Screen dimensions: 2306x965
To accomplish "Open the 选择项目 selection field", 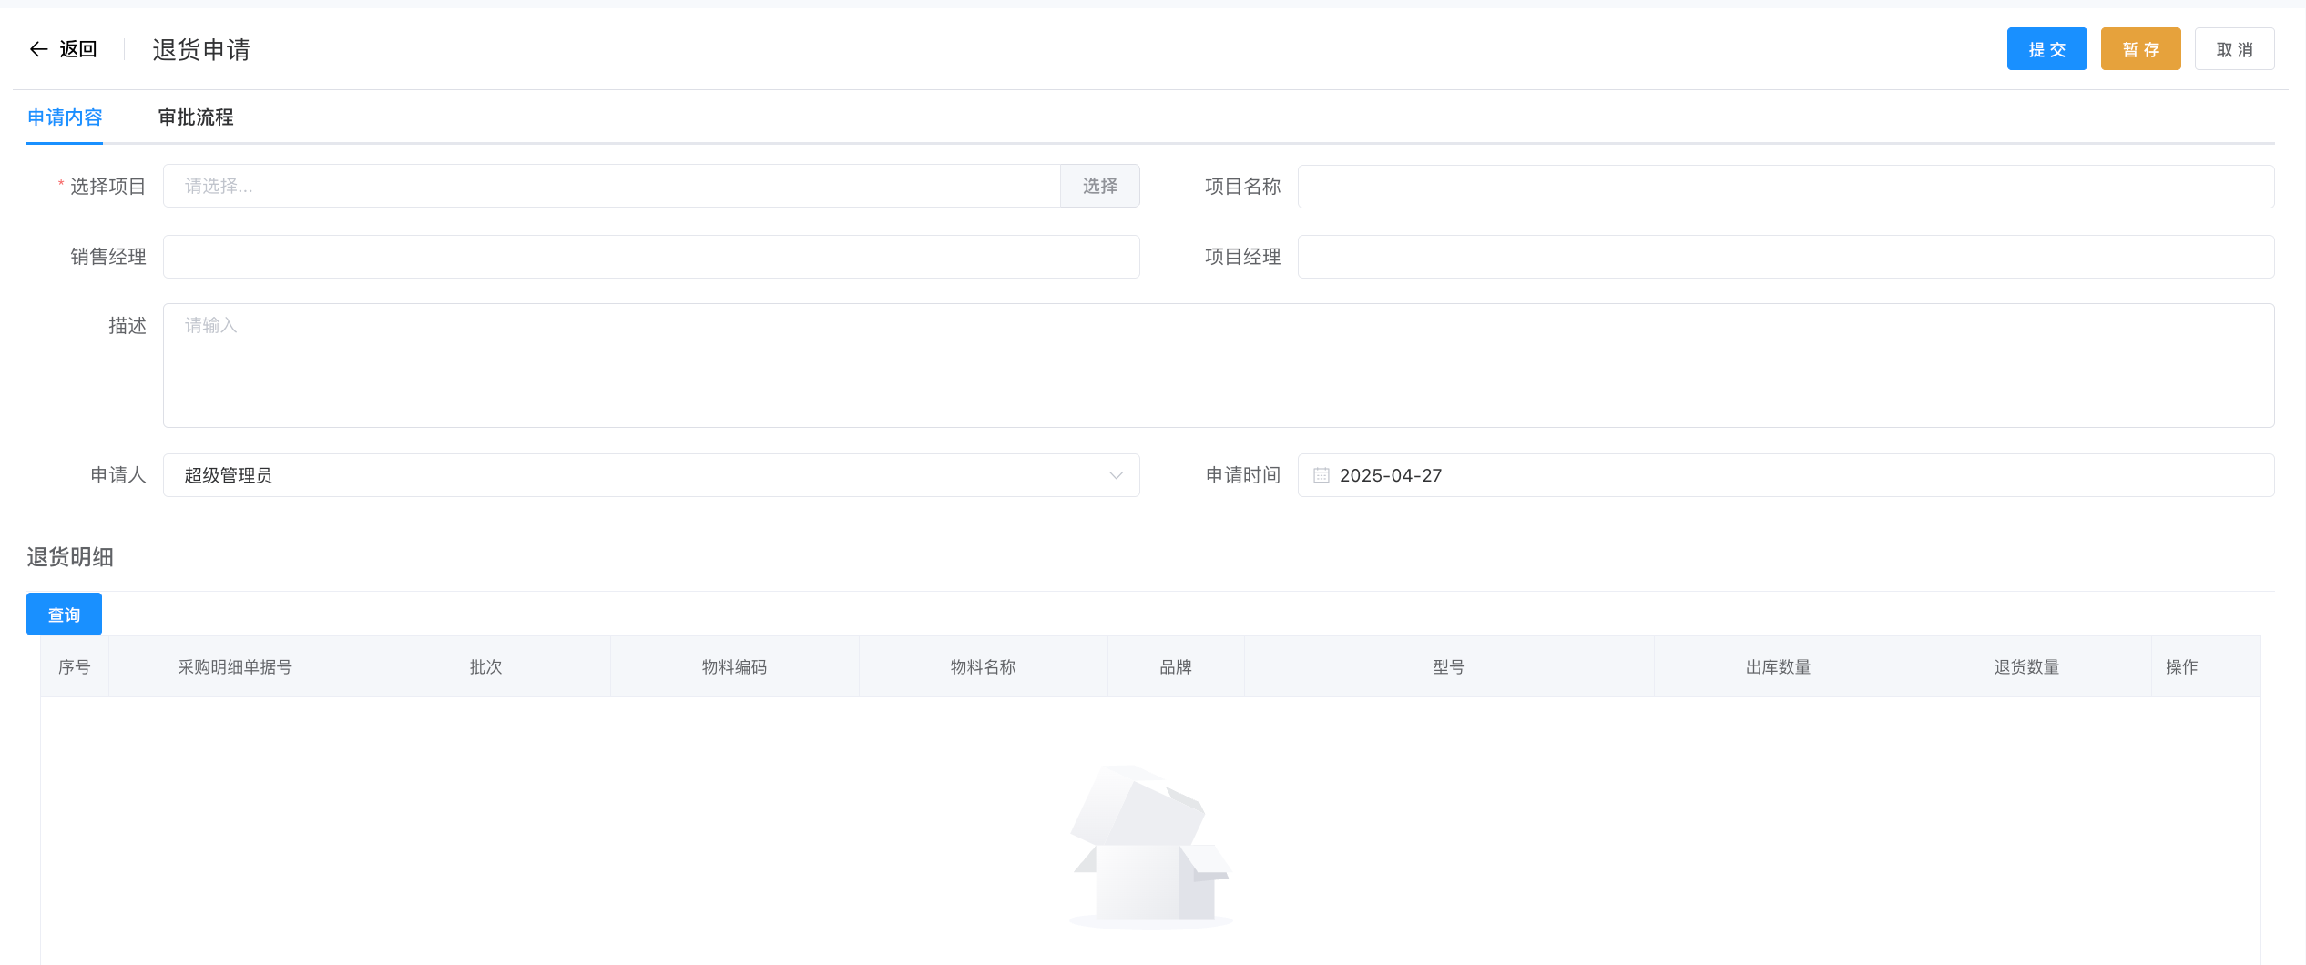I will [x=611, y=186].
